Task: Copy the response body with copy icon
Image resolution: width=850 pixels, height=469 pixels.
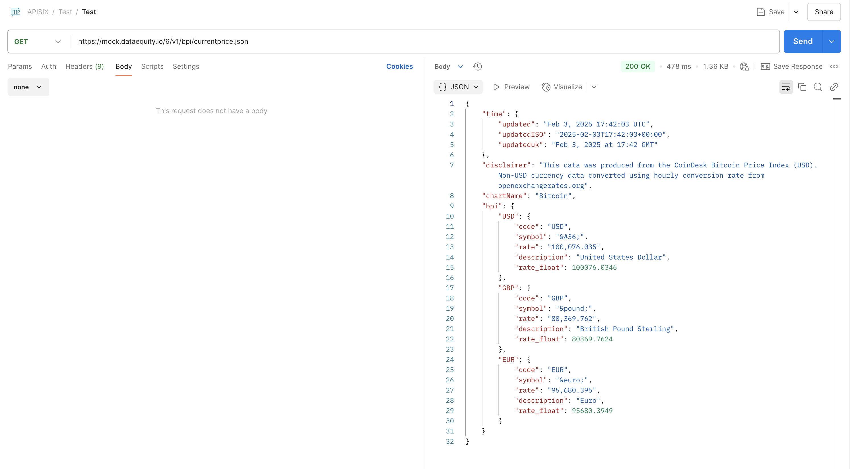Action: tap(802, 87)
